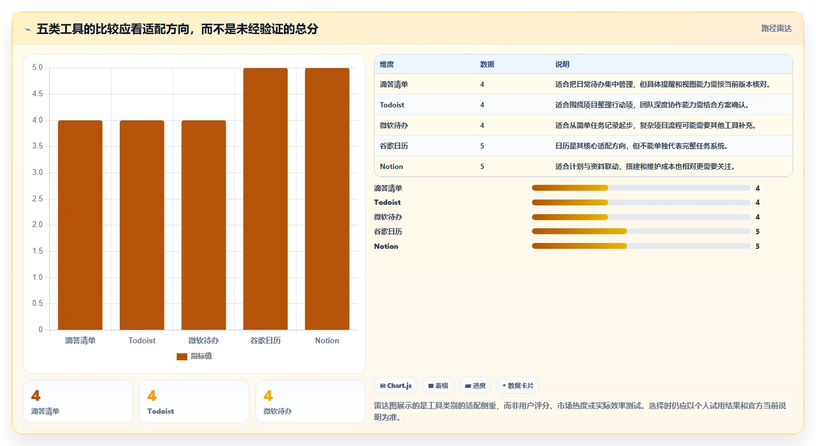The image size is (816, 446).
Task: Click the 谷歌日历 bar in the chart
Action: tap(265, 199)
